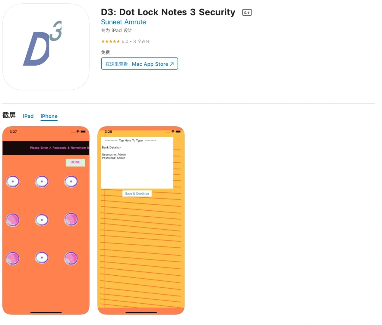Image resolution: width=382 pixels, height=325 pixels.
Task: Click the Tap Here To Type note field
Action: 137,163
